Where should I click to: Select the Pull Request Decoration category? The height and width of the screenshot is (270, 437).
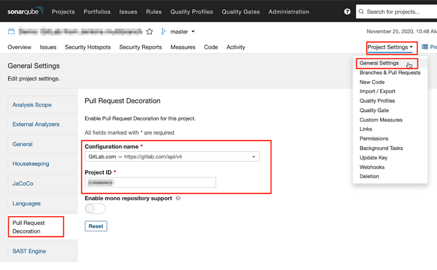28,227
